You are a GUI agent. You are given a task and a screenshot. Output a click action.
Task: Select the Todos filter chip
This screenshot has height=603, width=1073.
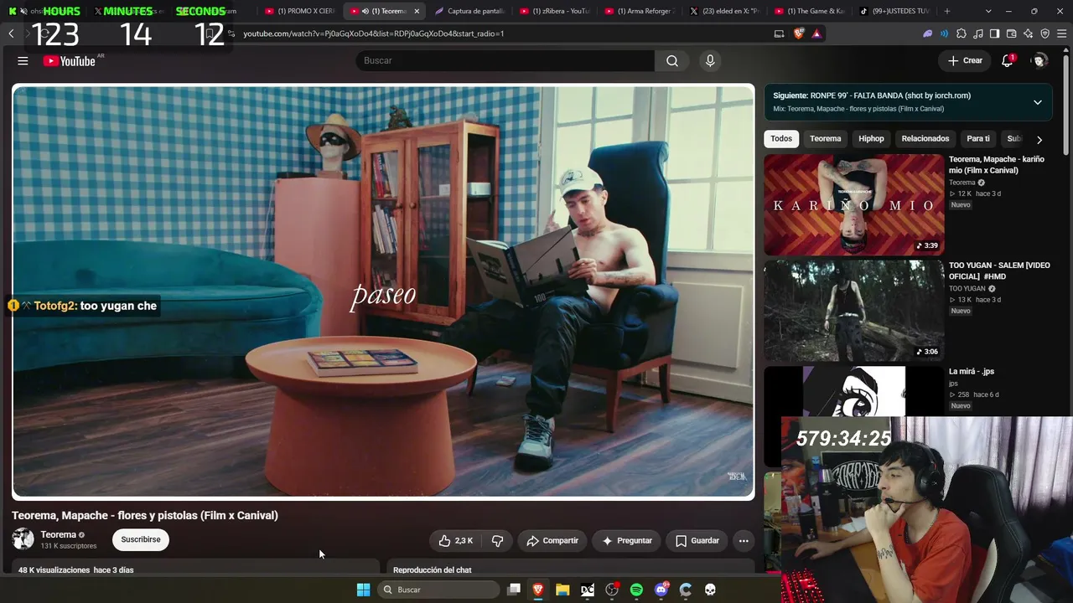click(x=781, y=139)
